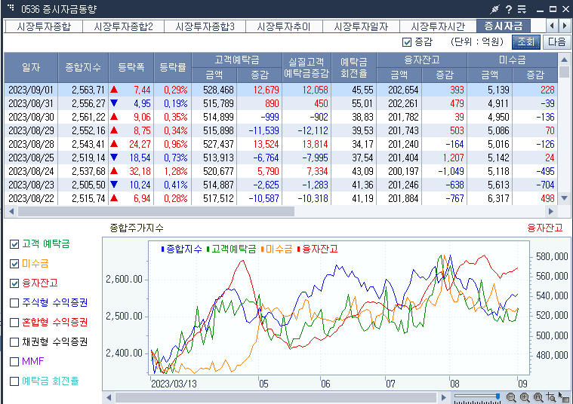Screen dimensions: 573x404
Task: Click the 다음 next button
Action: (556, 42)
